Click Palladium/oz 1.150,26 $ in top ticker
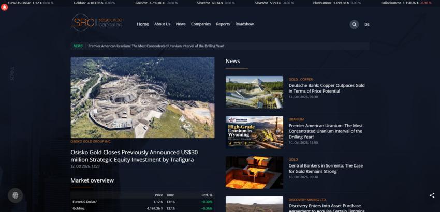 [x=406, y=3]
